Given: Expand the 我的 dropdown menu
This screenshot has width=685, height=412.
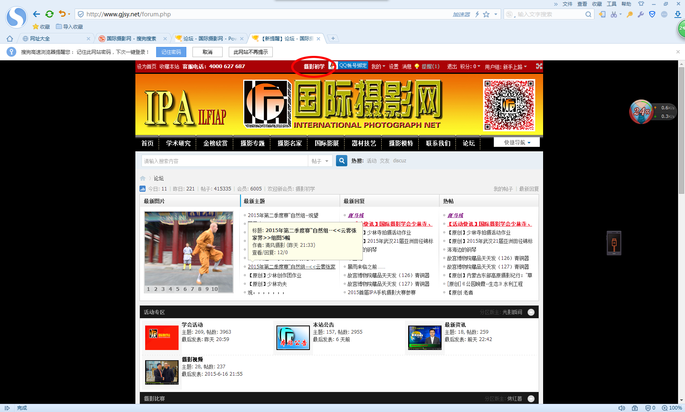Looking at the screenshot, I should coord(378,66).
